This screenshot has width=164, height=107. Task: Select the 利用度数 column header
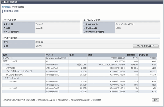point(132,55)
